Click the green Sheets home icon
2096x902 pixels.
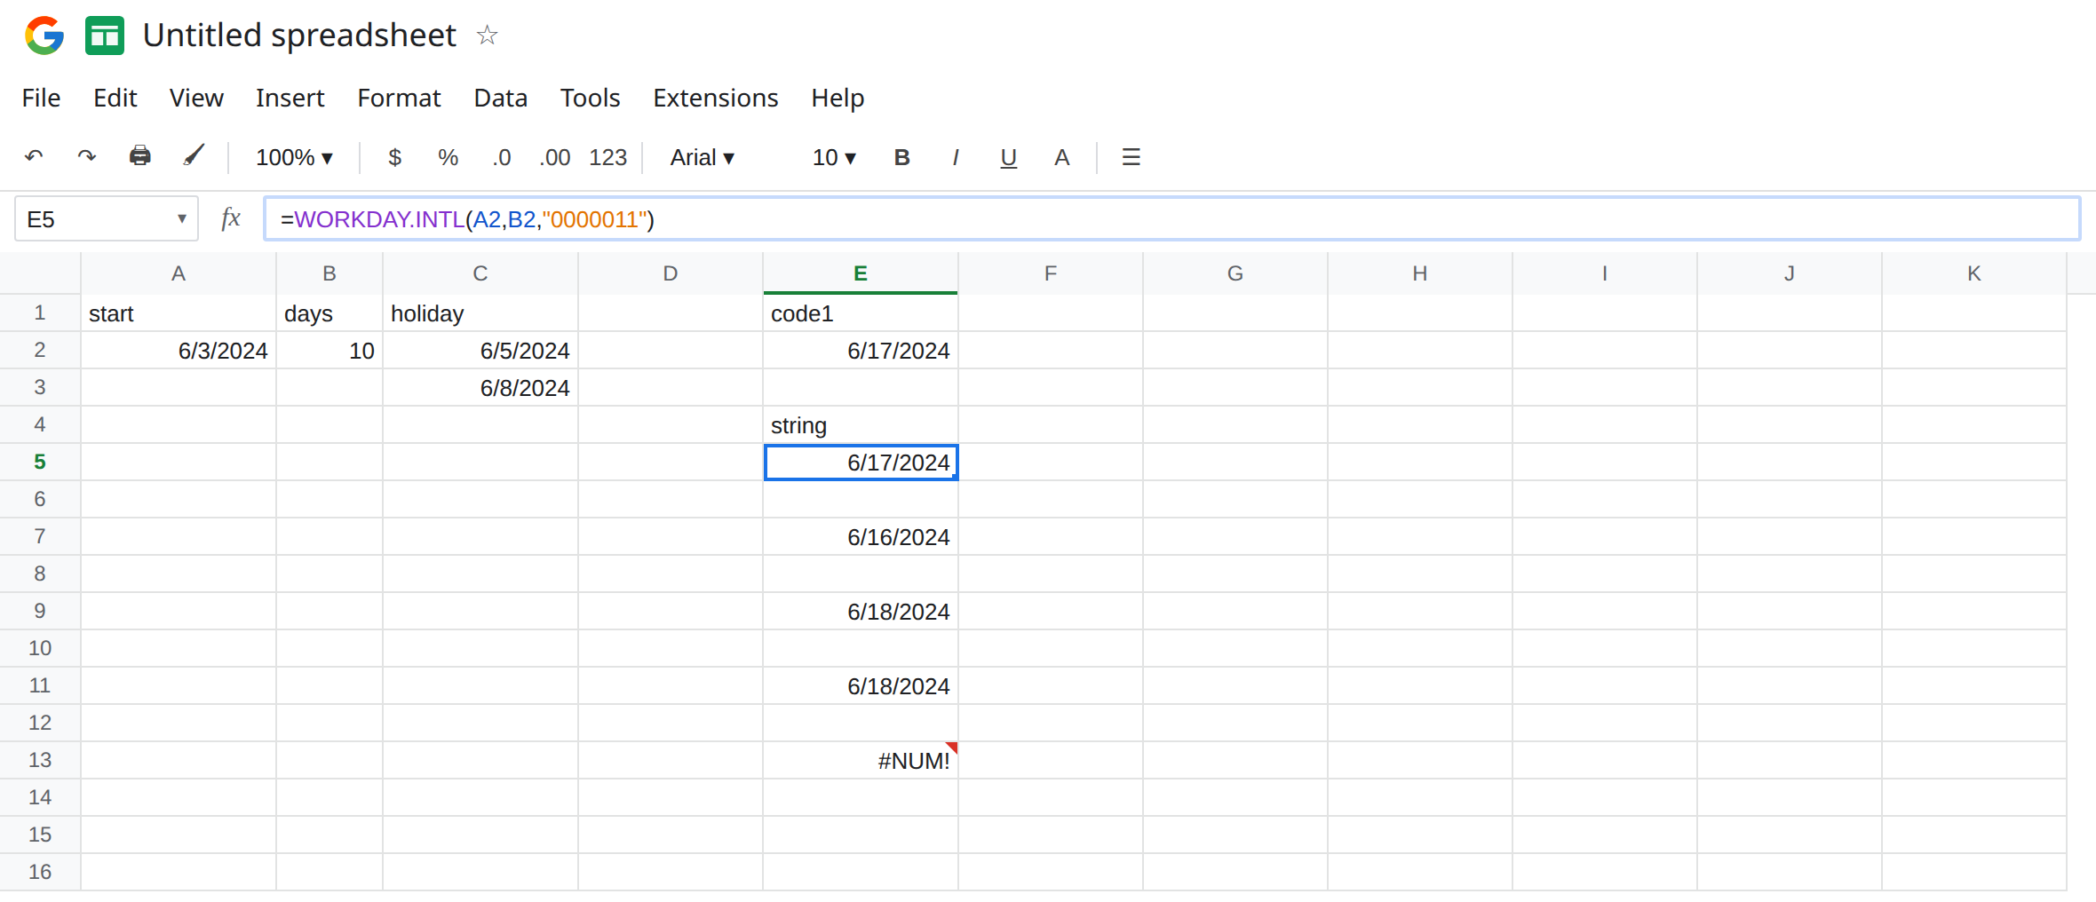[x=105, y=36]
